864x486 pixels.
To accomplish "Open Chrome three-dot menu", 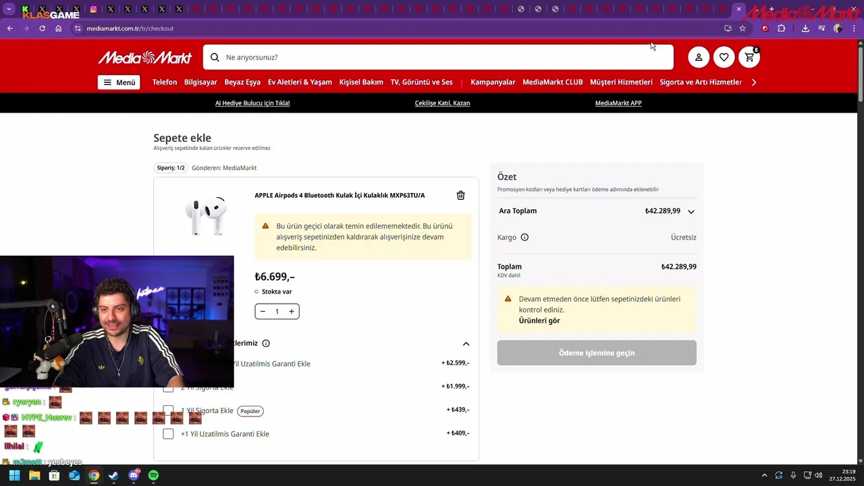I will tap(854, 28).
